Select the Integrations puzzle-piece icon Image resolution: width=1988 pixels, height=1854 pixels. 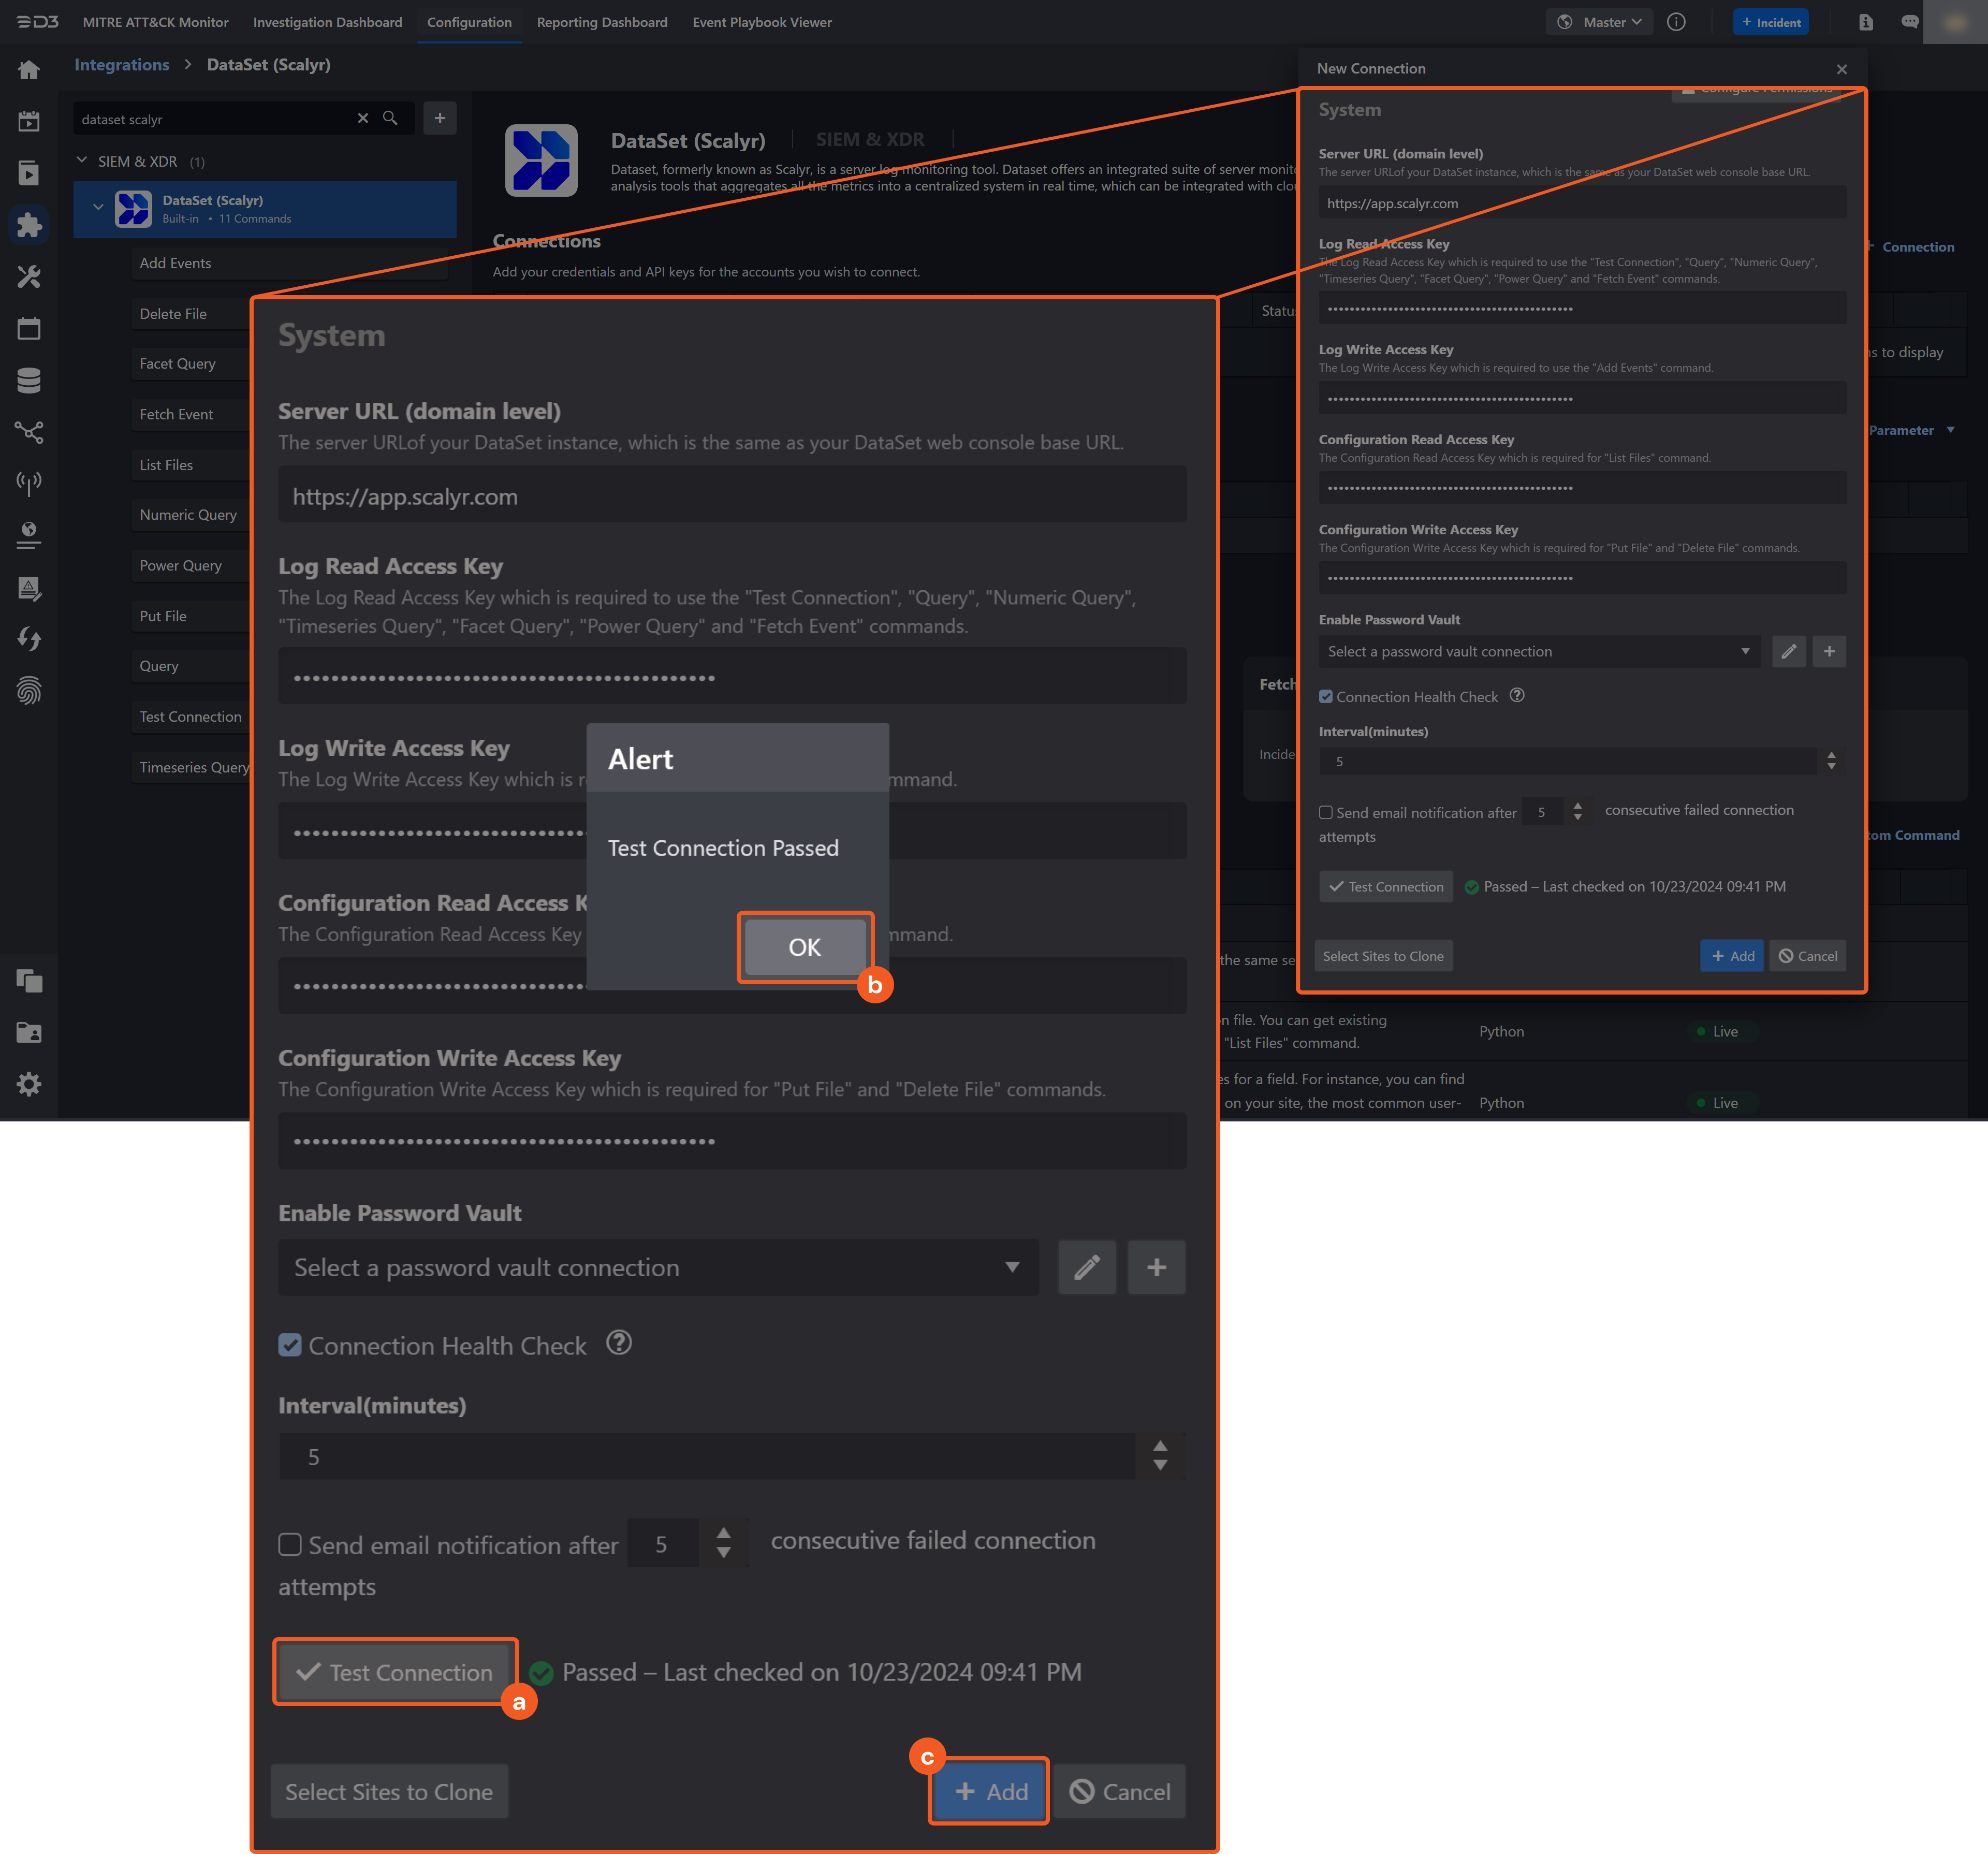coord(29,225)
